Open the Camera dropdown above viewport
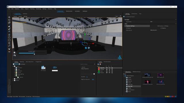The image size is (184, 103). click(x=15, y=16)
